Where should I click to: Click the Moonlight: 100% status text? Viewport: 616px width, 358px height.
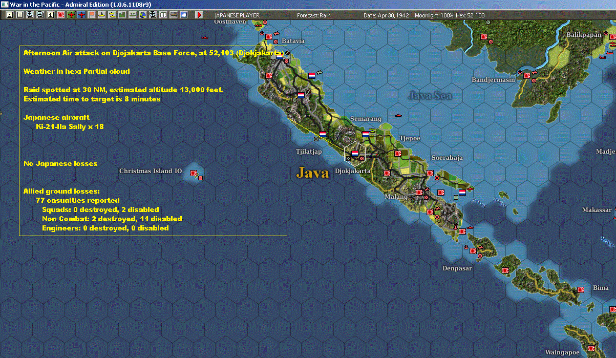434,15
